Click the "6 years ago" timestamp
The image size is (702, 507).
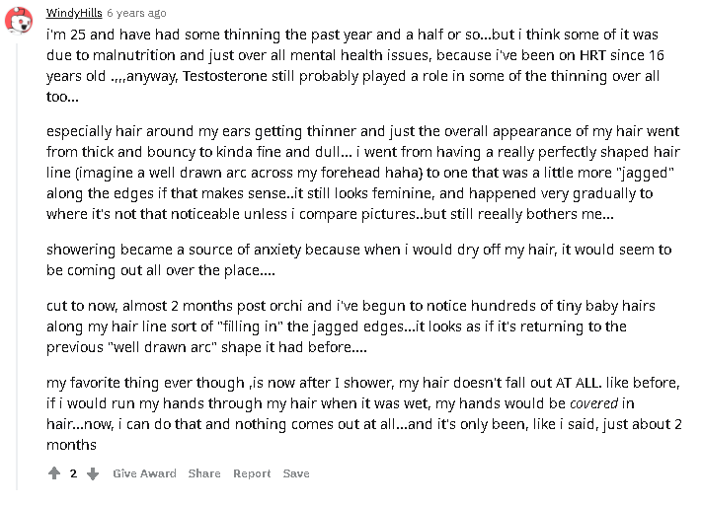pyautogui.click(x=136, y=14)
